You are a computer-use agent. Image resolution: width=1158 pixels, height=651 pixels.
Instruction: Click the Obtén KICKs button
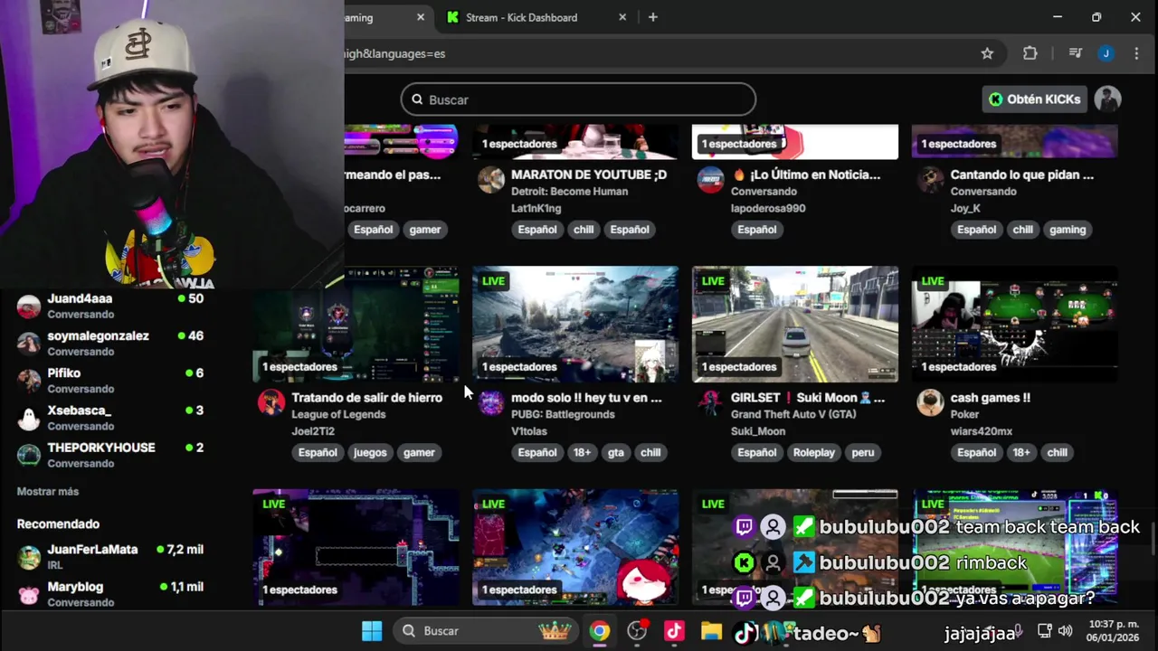[1035, 99]
